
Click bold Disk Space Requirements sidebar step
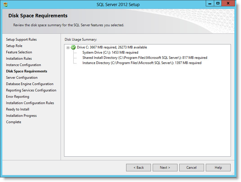click(27, 71)
